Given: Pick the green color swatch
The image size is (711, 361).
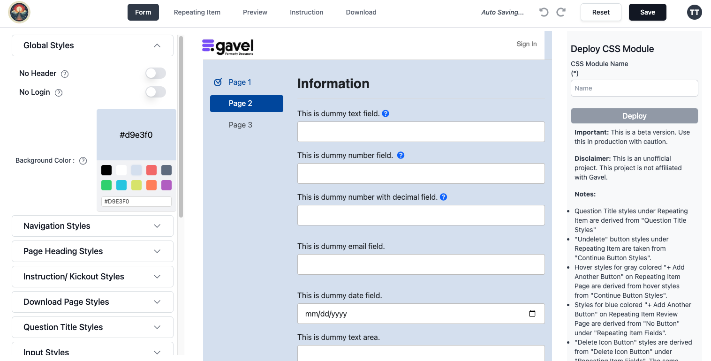Looking at the screenshot, I should 106,185.
